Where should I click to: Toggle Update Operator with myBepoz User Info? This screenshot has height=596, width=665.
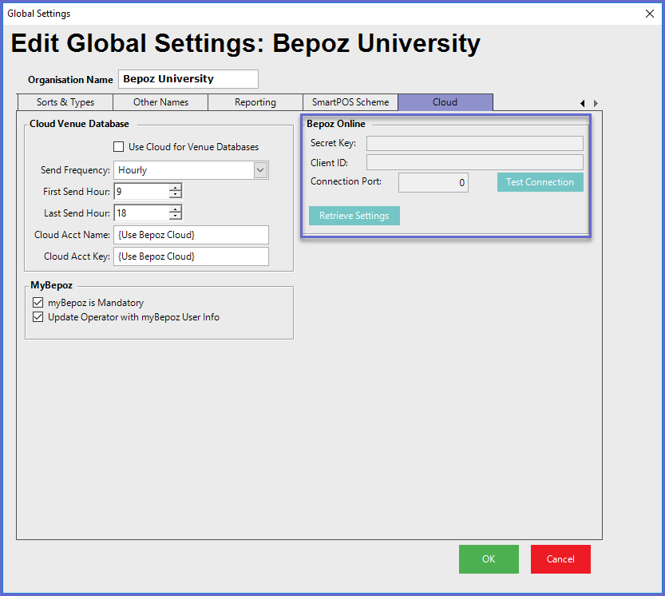click(38, 317)
